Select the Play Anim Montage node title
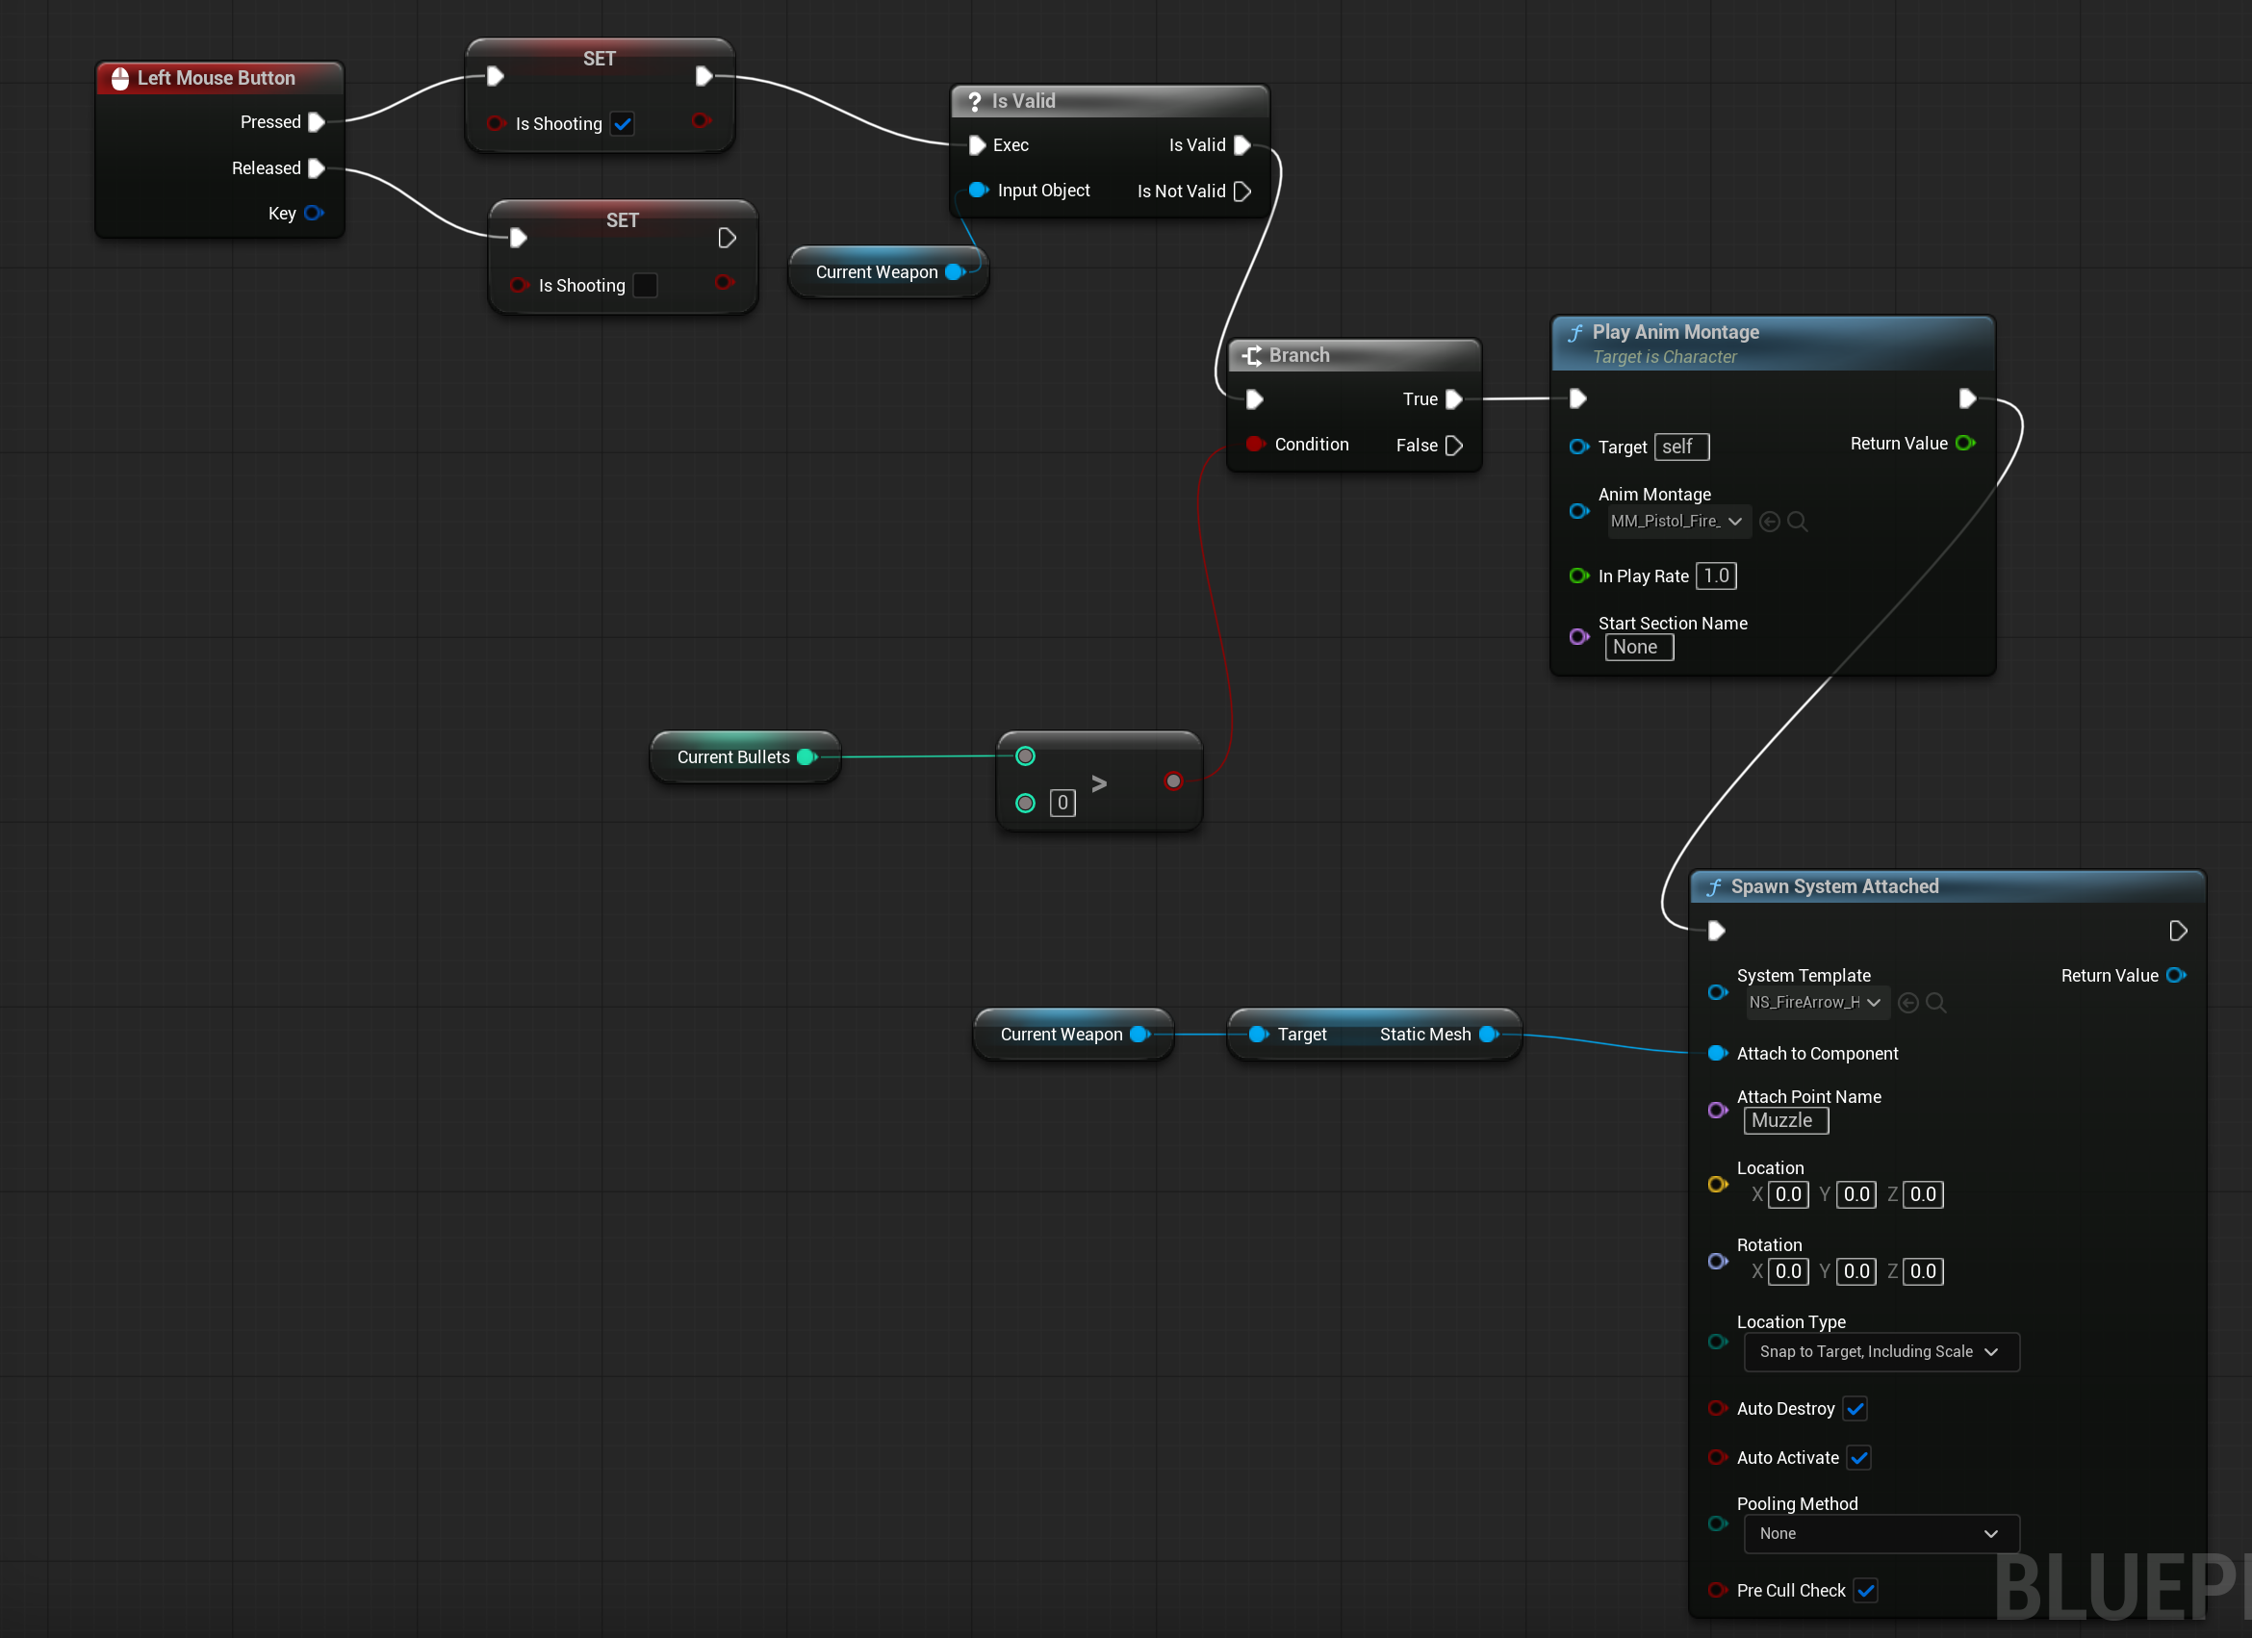Image resolution: width=2252 pixels, height=1638 pixels. 1676,333
